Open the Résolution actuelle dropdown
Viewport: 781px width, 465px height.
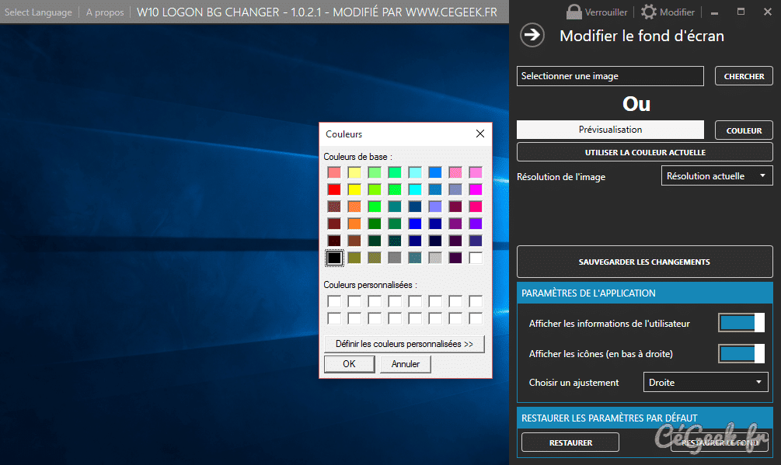coord(716,176)
